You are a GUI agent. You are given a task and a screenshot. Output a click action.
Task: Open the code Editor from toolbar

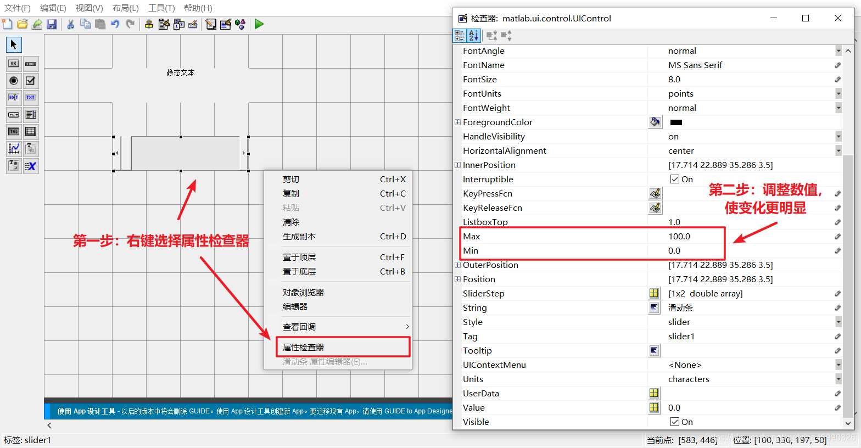tap(211, 24)
